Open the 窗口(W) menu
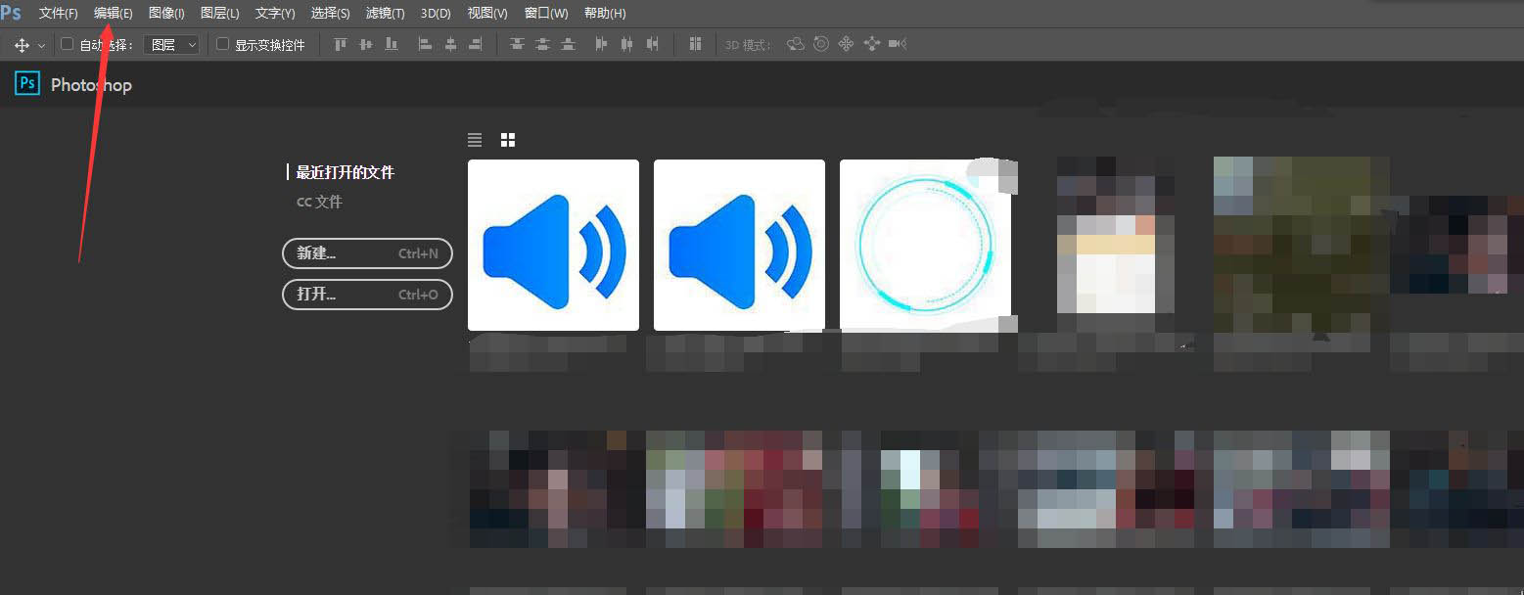Image resolution: width=1524 pixels, height=595 pixels. click(546, 13)
